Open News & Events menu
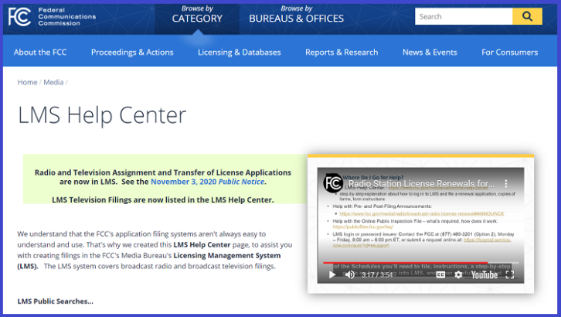The height and width of the screenshot is (317, 561). point(430,53)
